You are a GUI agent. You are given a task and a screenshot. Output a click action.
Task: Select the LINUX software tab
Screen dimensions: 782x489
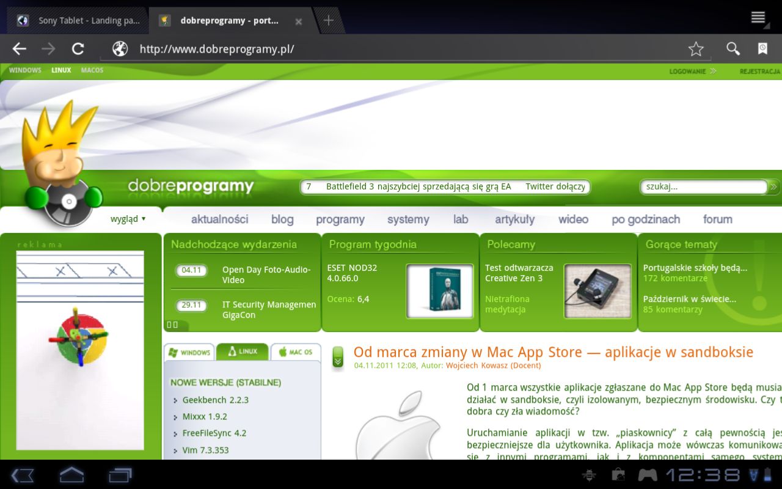click(243, 351)
